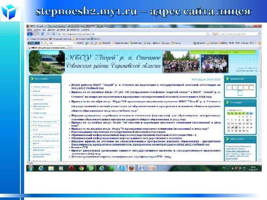Open Windows Explorer folder on taskbar
The width and height of the screenshot is (267, 200).
tap(51, 168)
